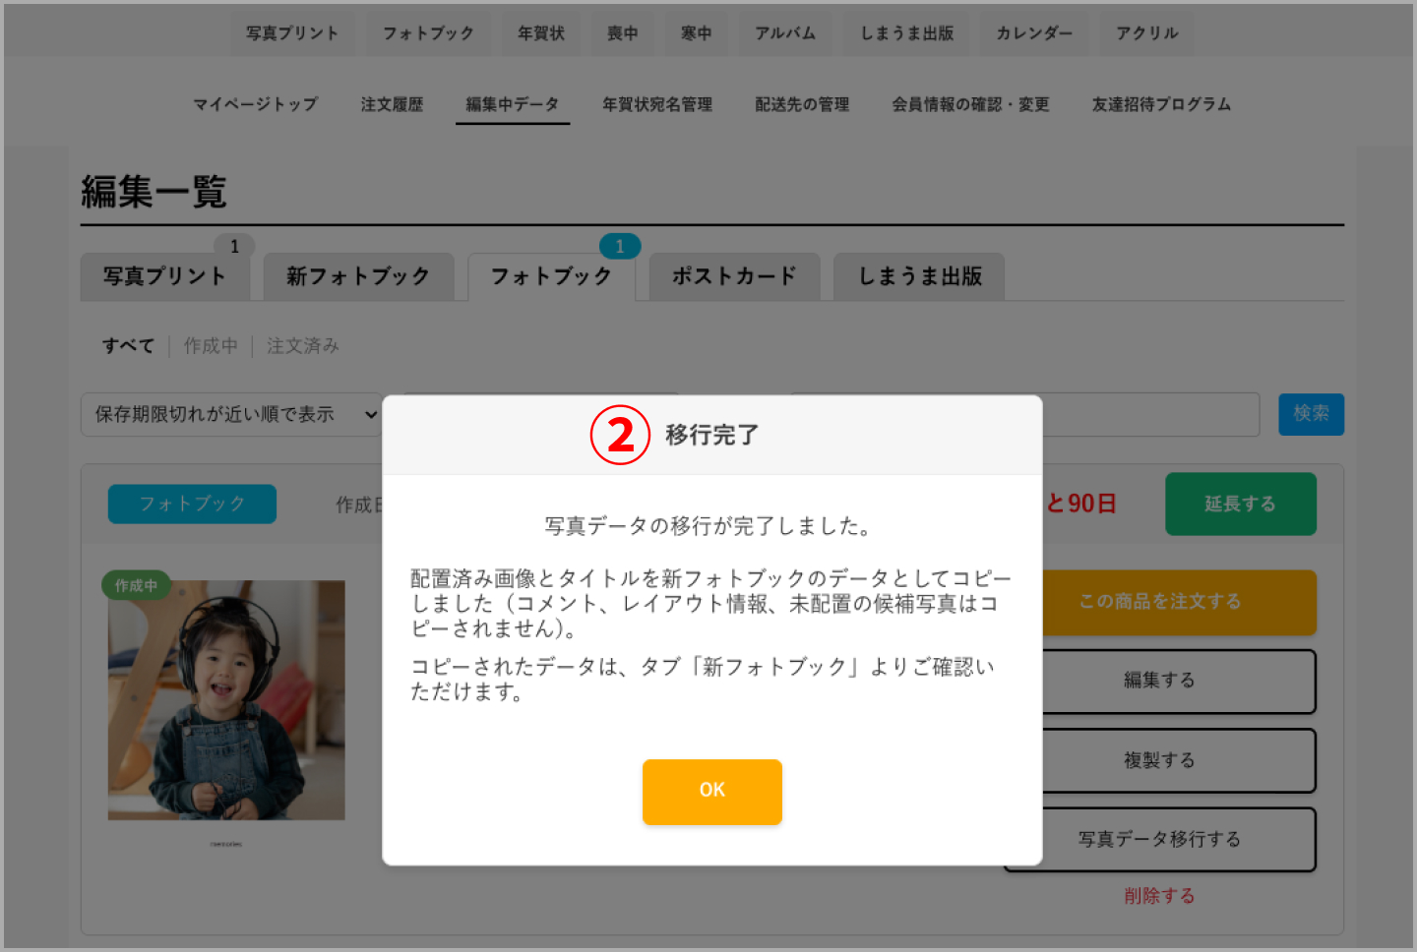Click the child photobook cover thumbnail

225,698
